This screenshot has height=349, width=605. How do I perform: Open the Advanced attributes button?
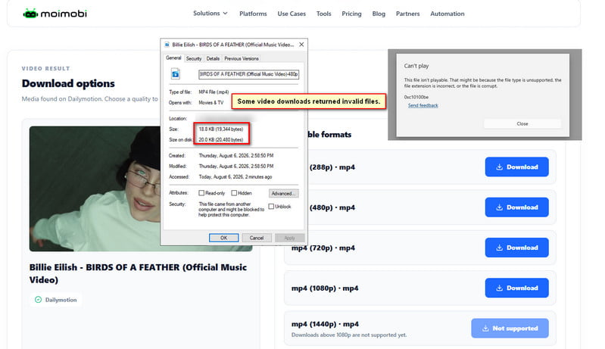[x=284, y=193]
